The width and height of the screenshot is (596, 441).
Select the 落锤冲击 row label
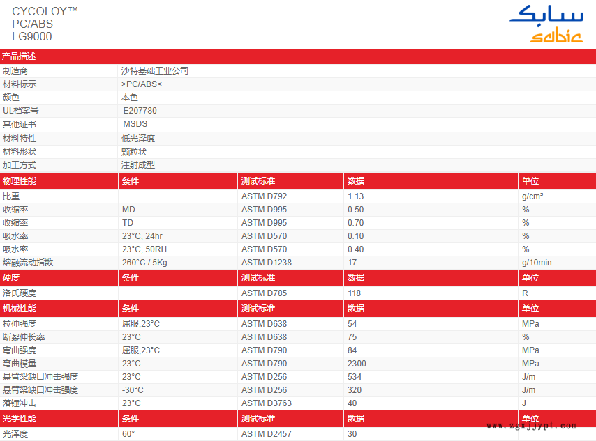point(20,403)
